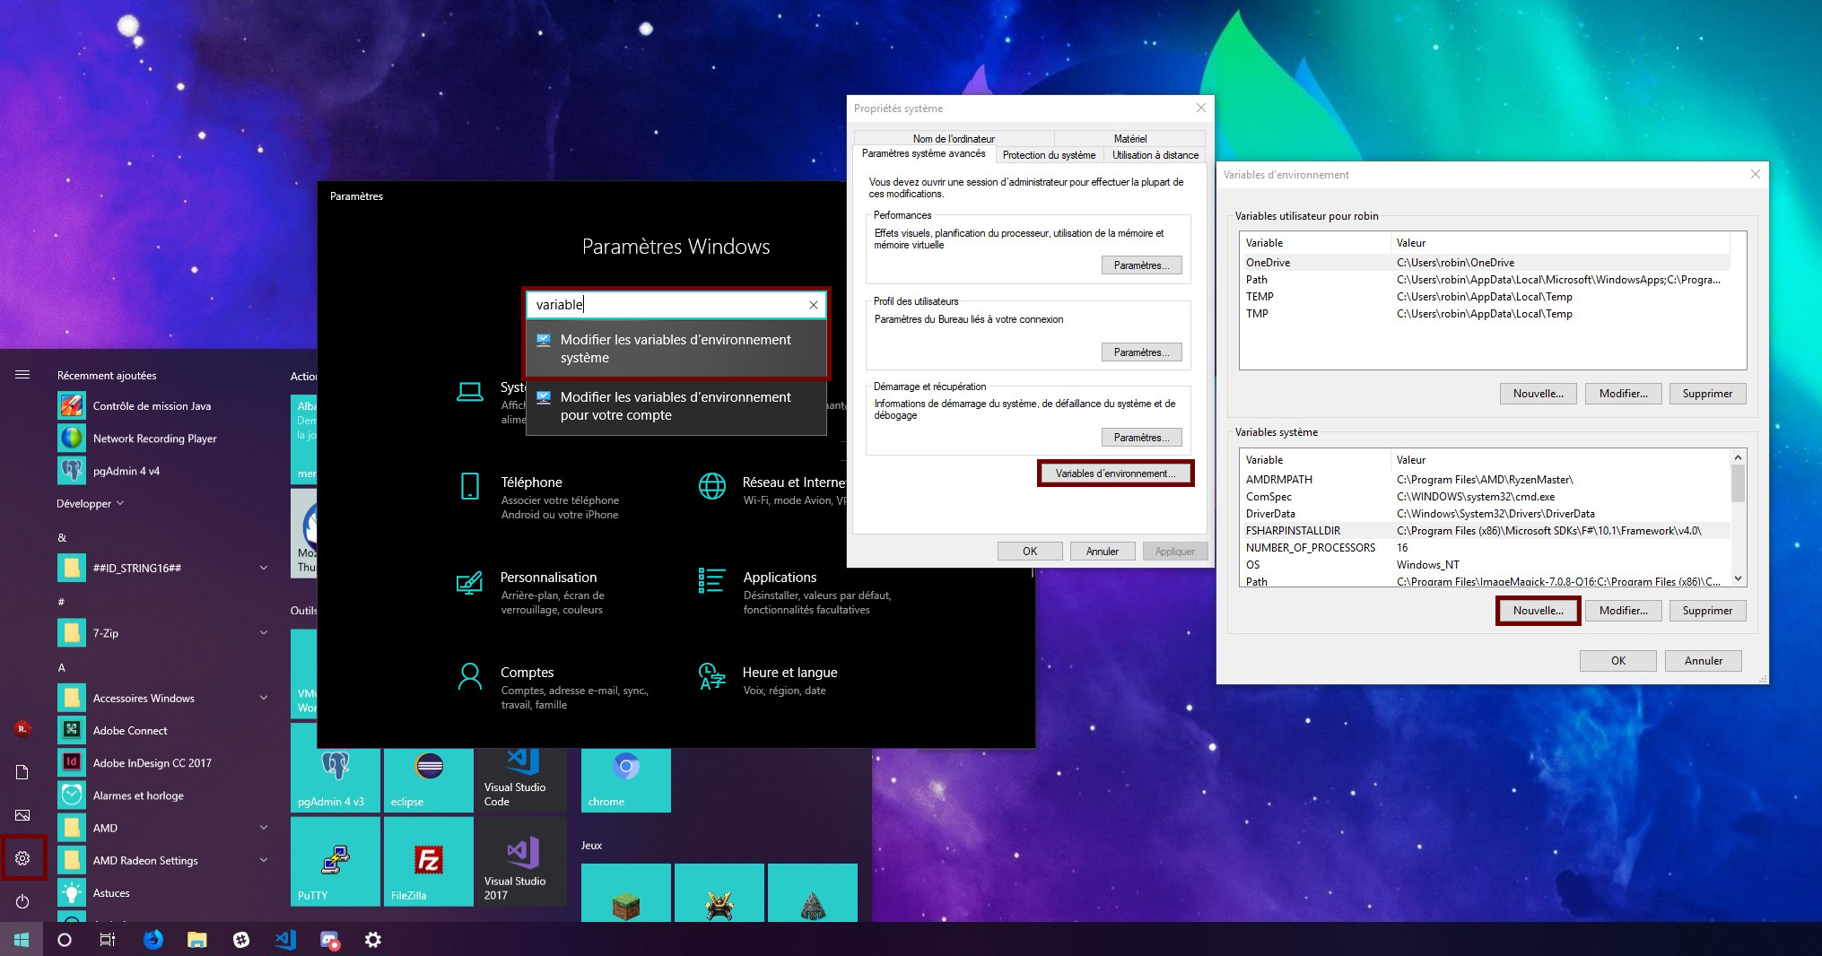Open Visual Studio Code from the taskbar
This screenshot has width=1822, height=956.
pos(285,940)
